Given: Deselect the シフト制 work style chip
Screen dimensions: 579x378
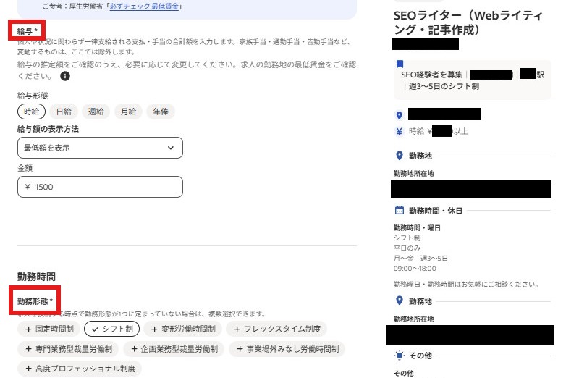Looking at the screenshot, I should point(111,329).
